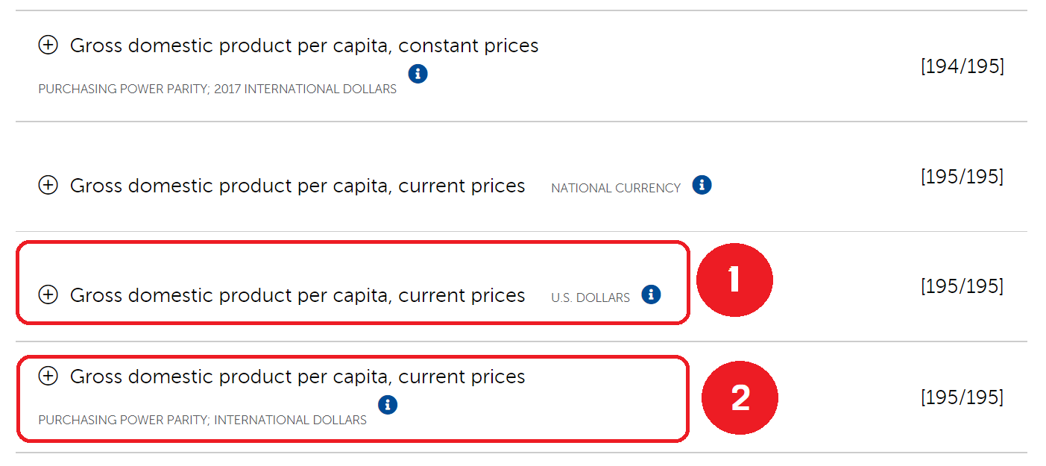Click info icon beside U.S. Dollars
1046x466 pixels.
[651, 295]
